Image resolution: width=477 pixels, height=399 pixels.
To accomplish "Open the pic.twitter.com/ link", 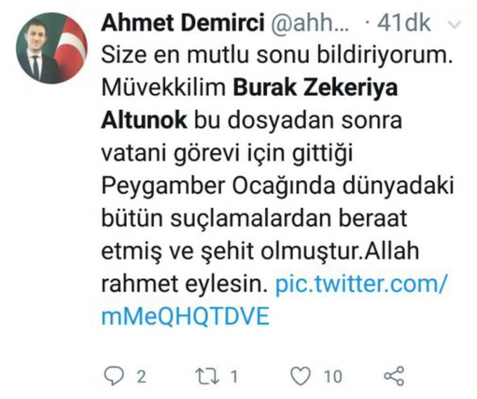I will pos(361,284).
